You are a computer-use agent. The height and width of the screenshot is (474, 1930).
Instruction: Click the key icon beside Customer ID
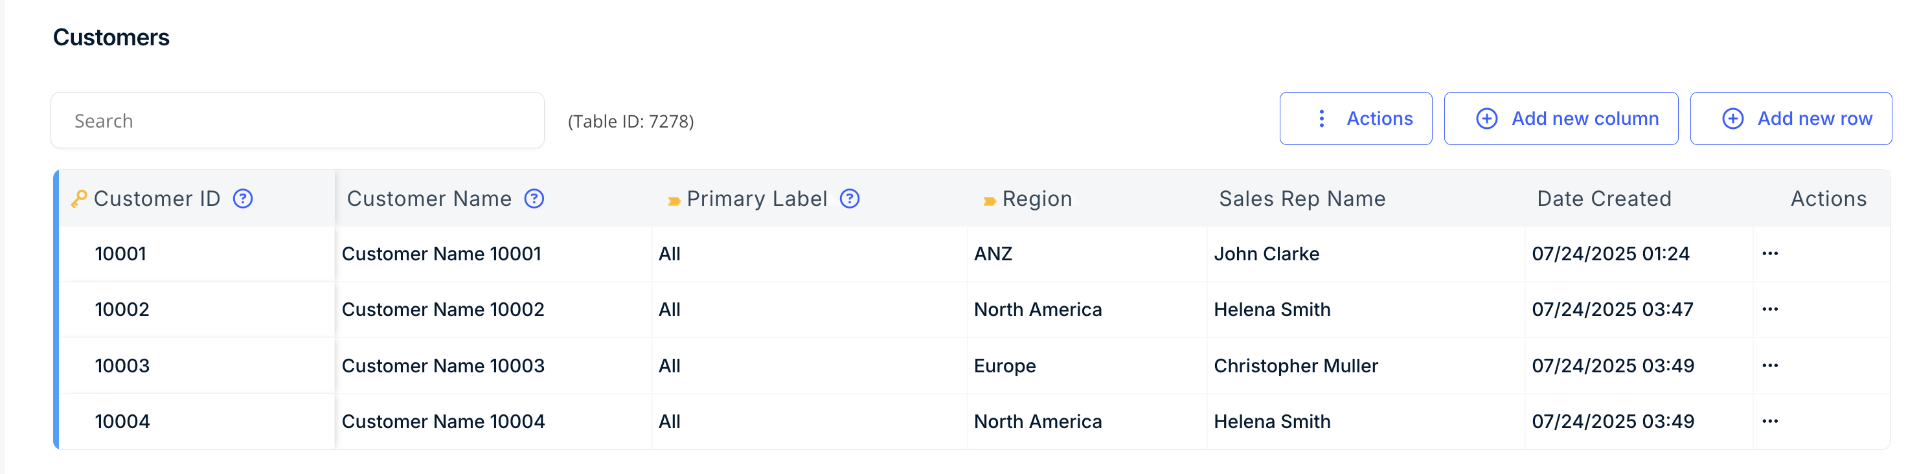(x=78, y=198)
